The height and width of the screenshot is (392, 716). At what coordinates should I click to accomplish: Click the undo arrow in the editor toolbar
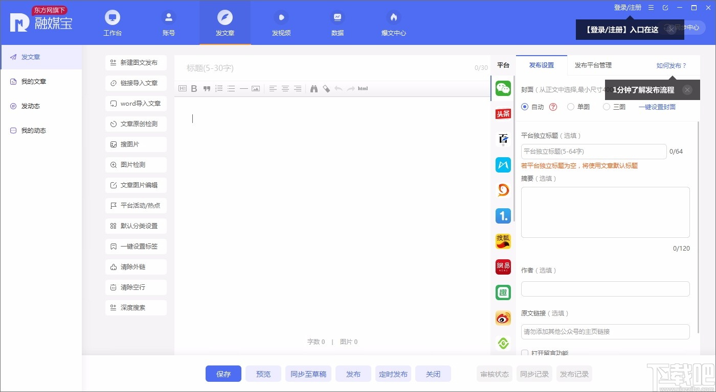[339, 88]
